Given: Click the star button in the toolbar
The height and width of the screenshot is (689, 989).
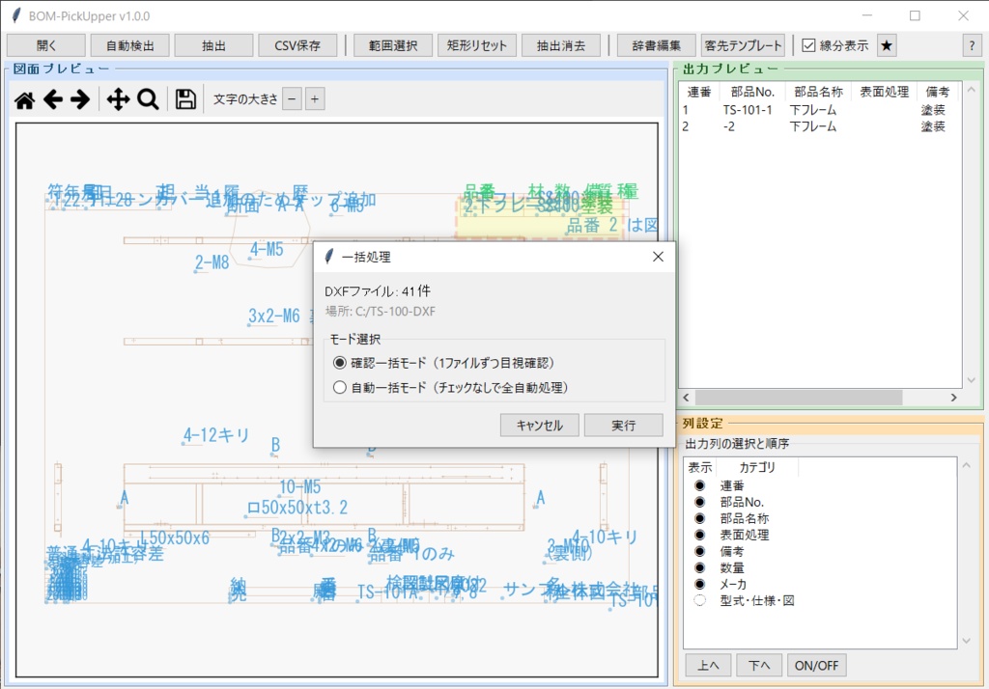Looking at the screenshot, I should pos(887,45).
